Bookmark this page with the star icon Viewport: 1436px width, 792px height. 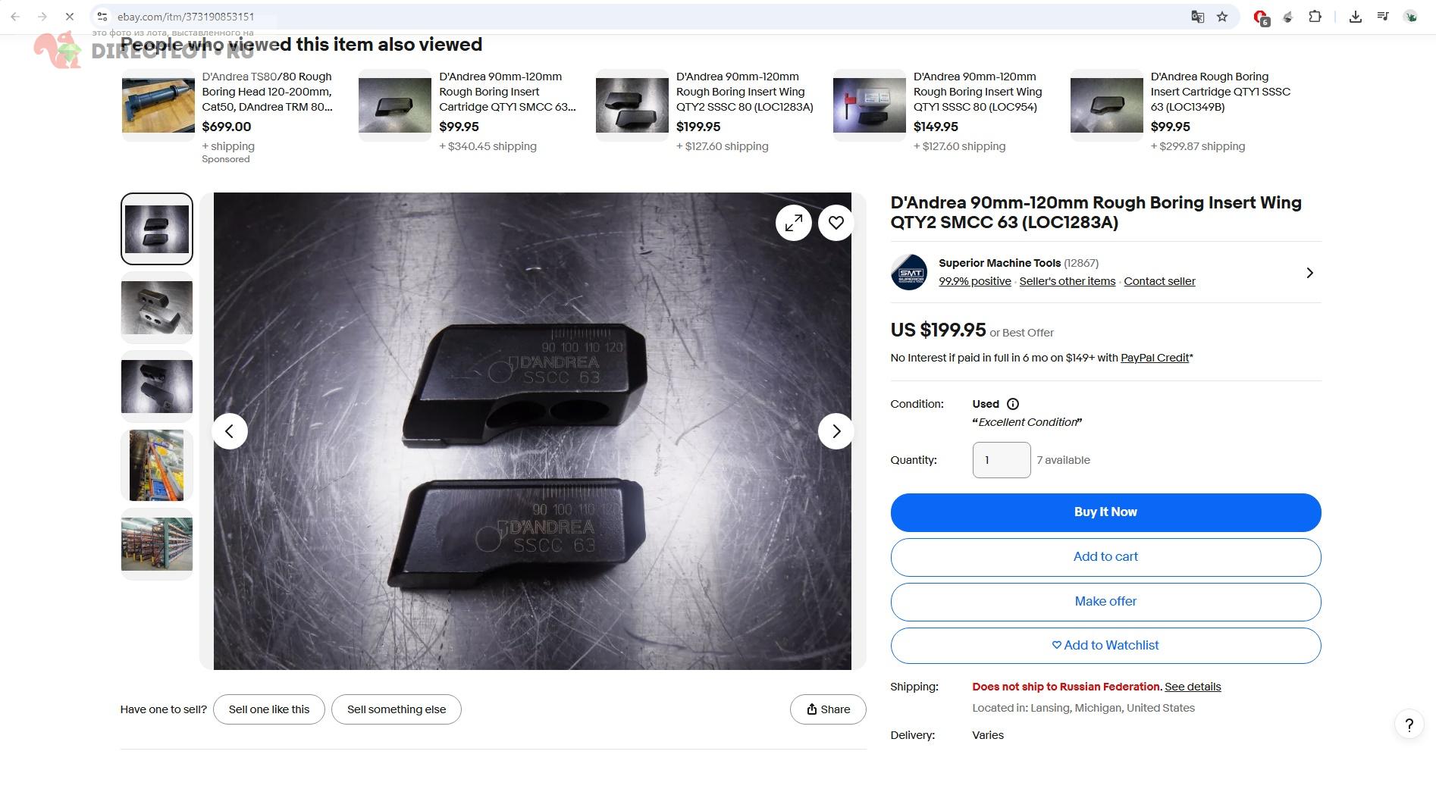tap(1222, 17)
